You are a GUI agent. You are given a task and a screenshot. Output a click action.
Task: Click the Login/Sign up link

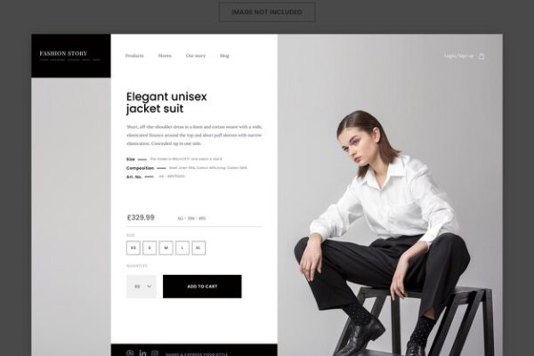pos(458,55)
